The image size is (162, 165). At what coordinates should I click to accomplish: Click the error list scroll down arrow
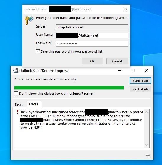[x=146, y=145]
